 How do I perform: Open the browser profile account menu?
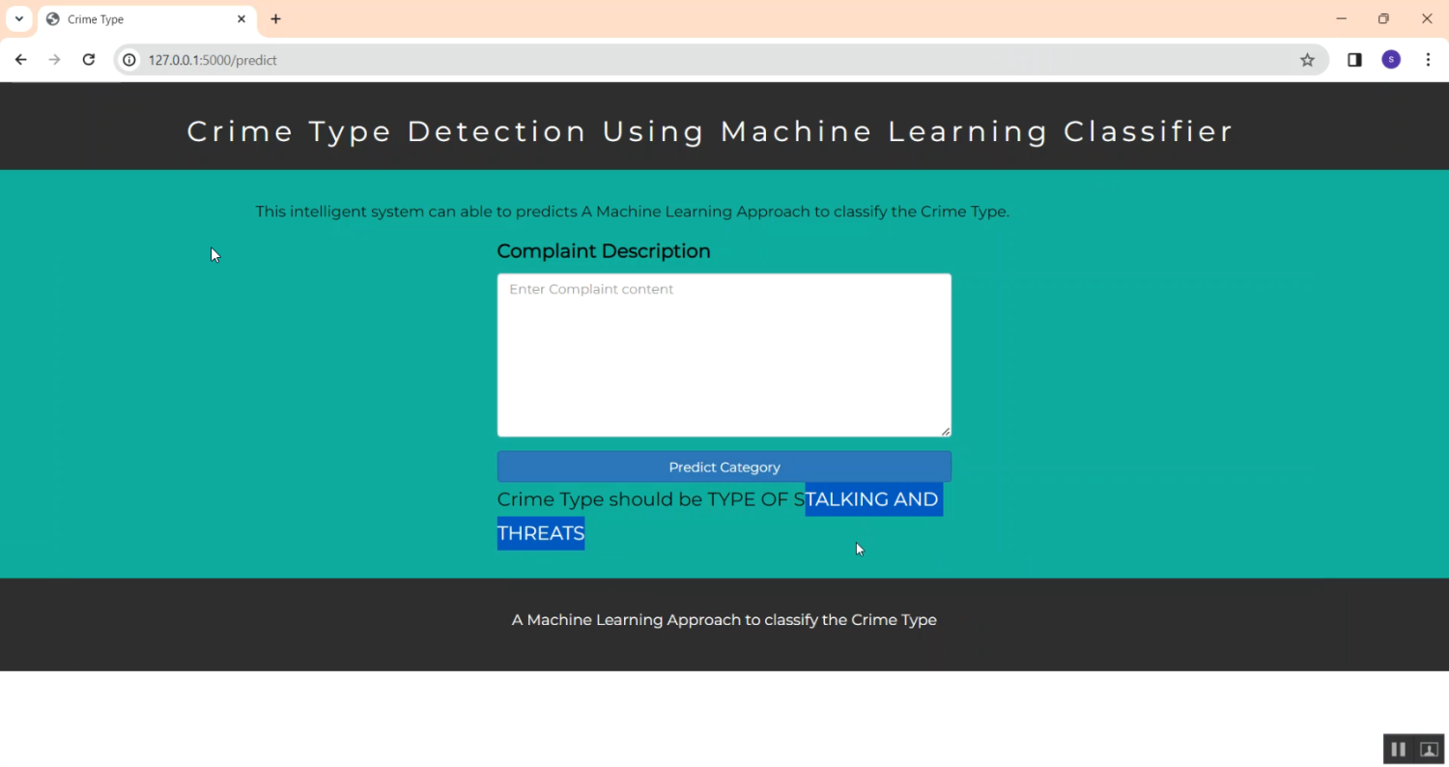1391,59
